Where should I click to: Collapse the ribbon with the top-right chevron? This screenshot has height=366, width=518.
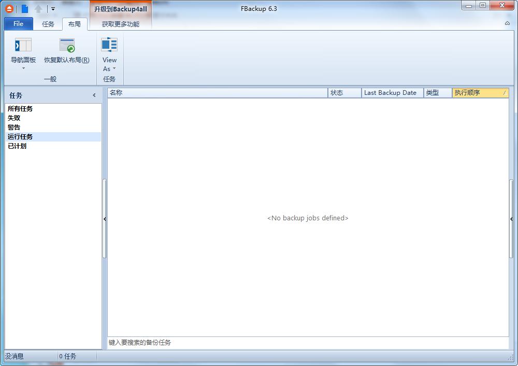[x=507, y=24]
